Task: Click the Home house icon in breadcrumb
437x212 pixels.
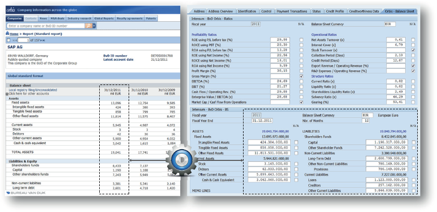Action: point(7,34)
